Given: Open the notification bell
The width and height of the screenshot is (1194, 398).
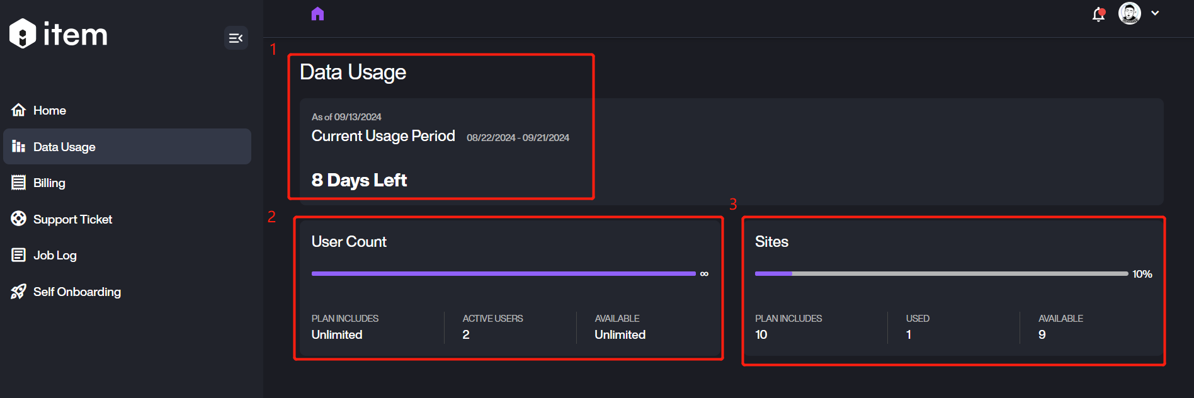Looking at the screenshot, I should click(x=1098, y=14).
